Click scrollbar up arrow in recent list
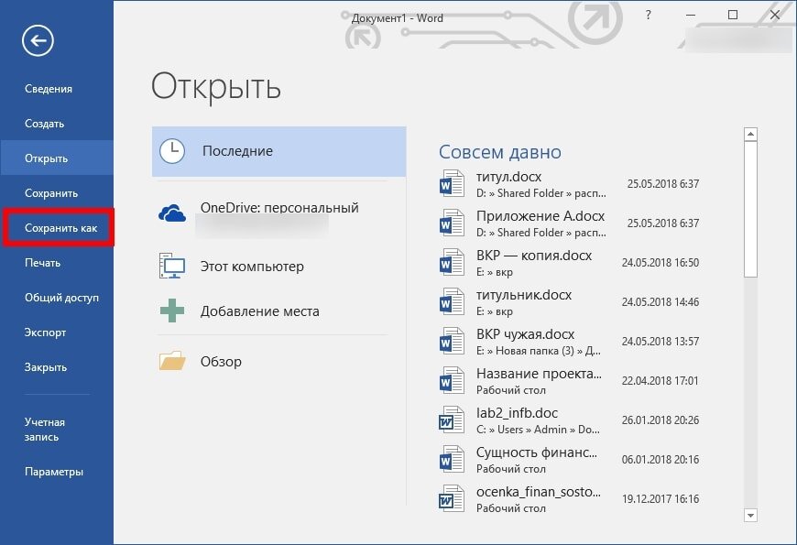This screenshot has width=797, height=545. click(750, 135)
